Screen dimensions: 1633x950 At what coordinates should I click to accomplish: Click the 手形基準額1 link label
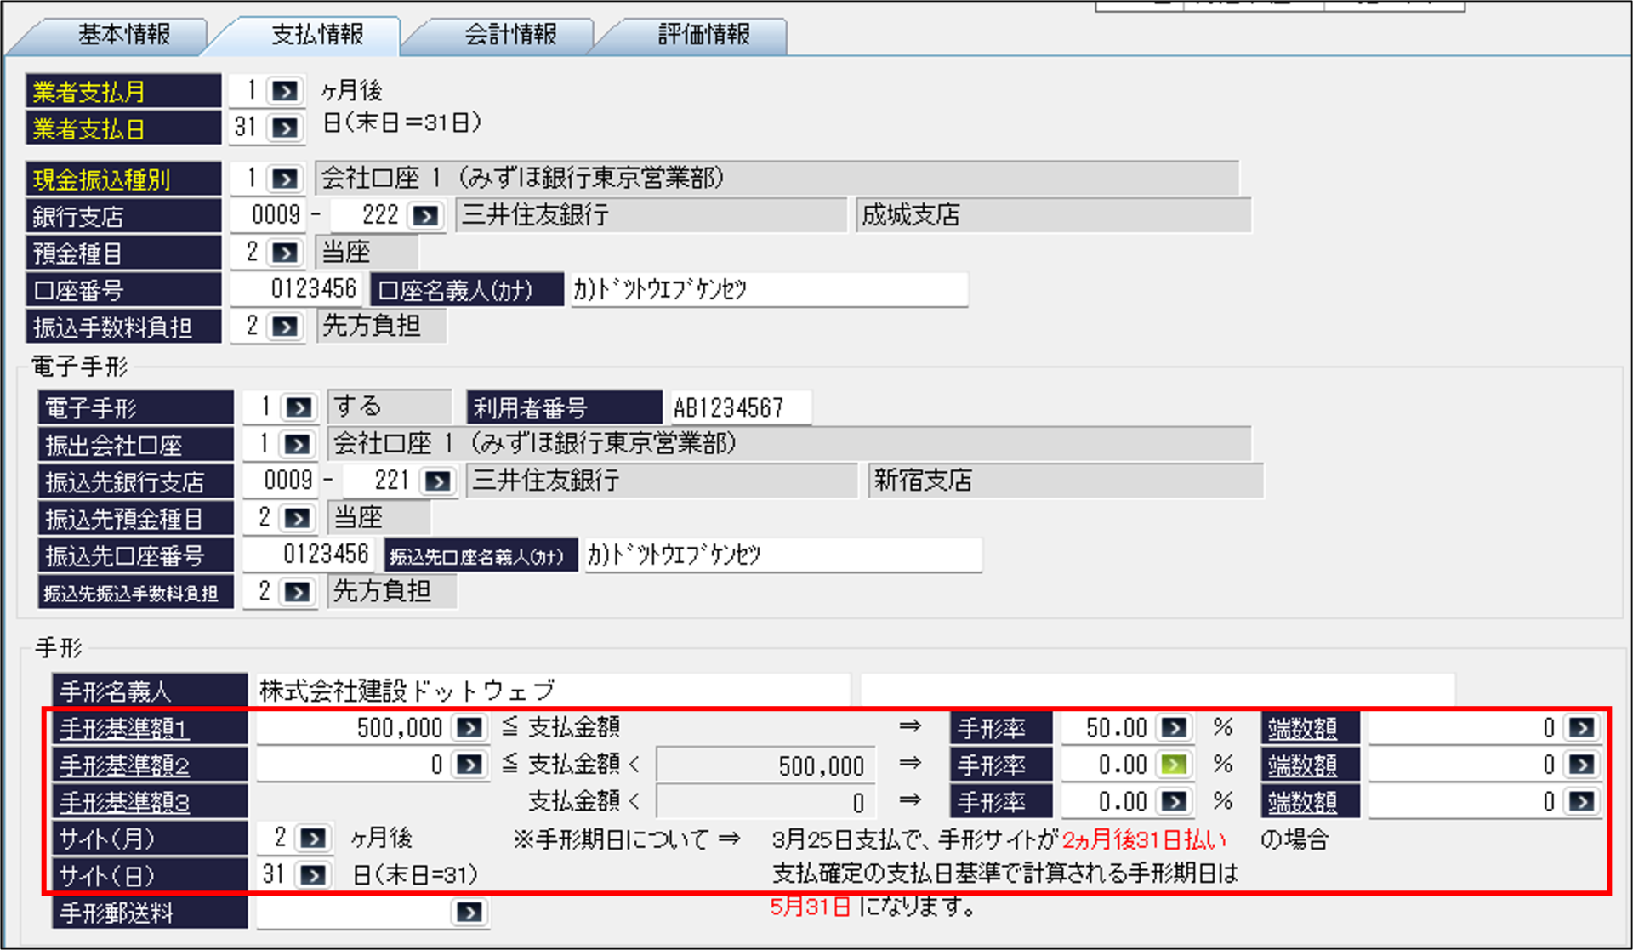(x=124, y=729)
